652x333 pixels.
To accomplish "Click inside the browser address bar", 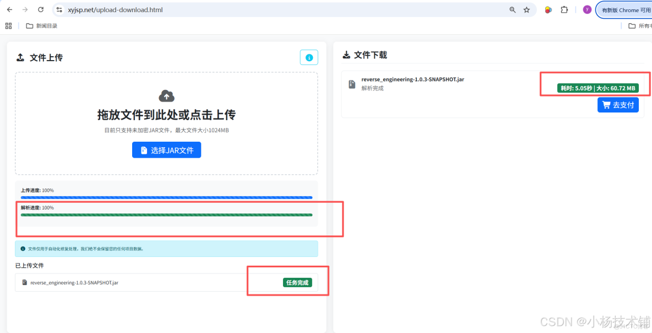I will [220, 9].
